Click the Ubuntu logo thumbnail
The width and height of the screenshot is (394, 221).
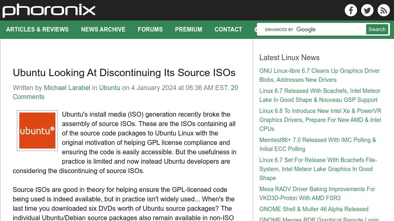pyautogui.click(x=37, y=131)
